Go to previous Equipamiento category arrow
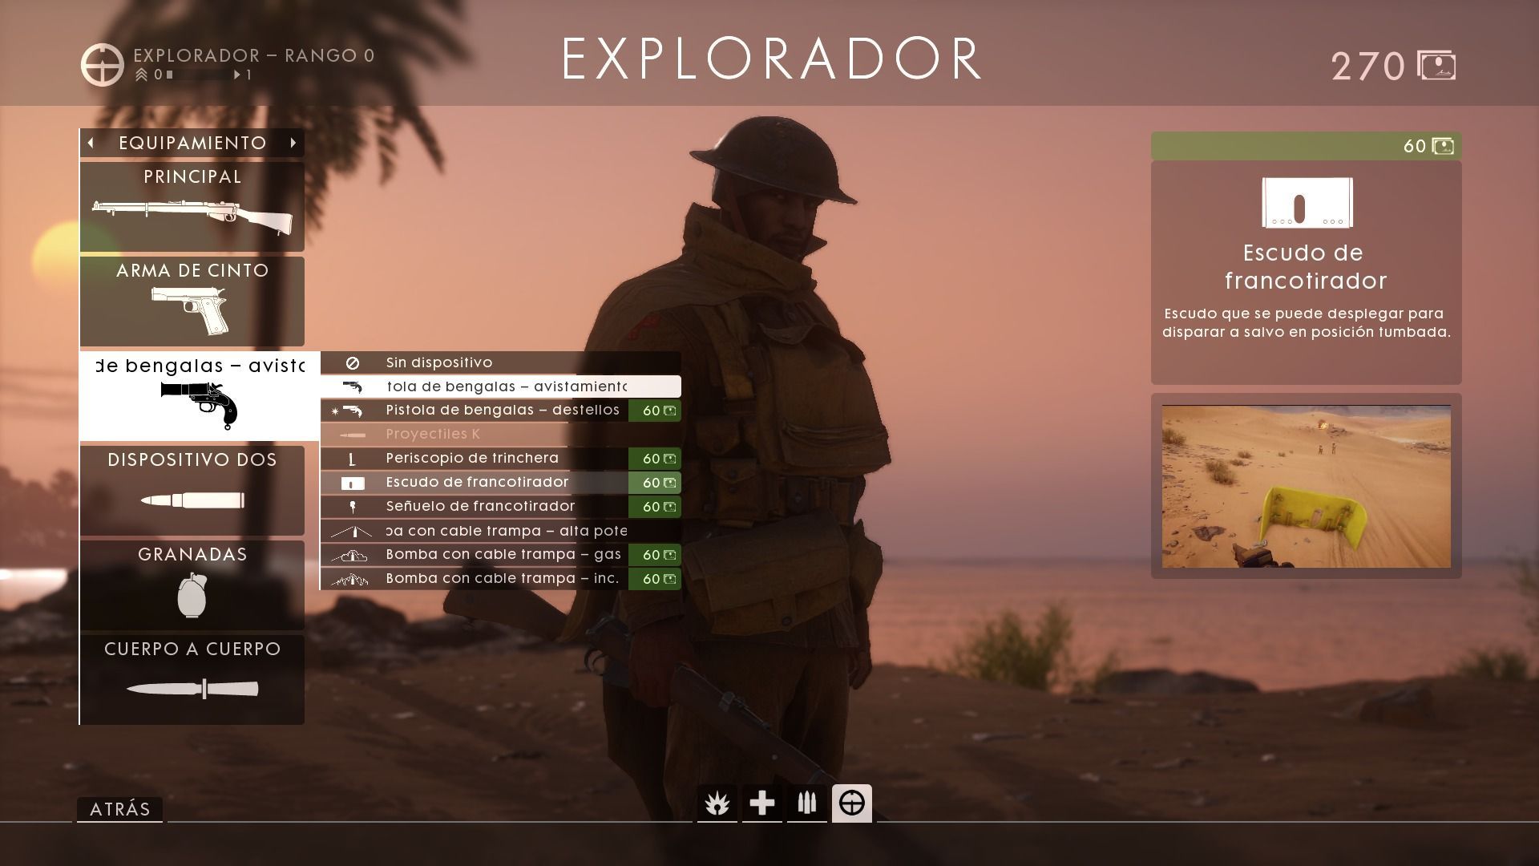 pyautogui.click(x=91, y=143)
